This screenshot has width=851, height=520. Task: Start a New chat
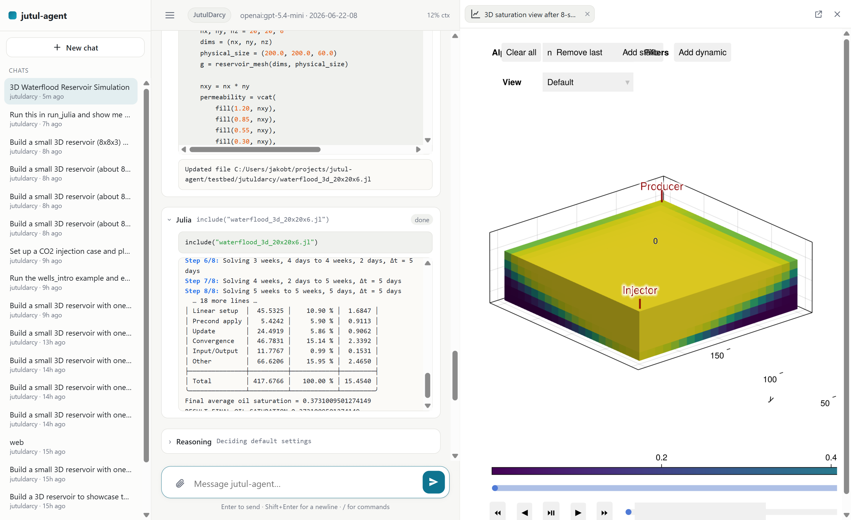75,48
